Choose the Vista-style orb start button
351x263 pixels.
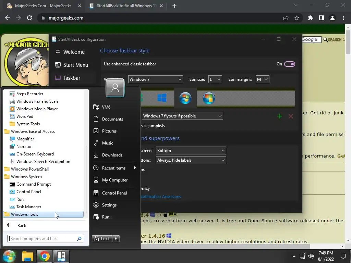(x=209, y=98)
